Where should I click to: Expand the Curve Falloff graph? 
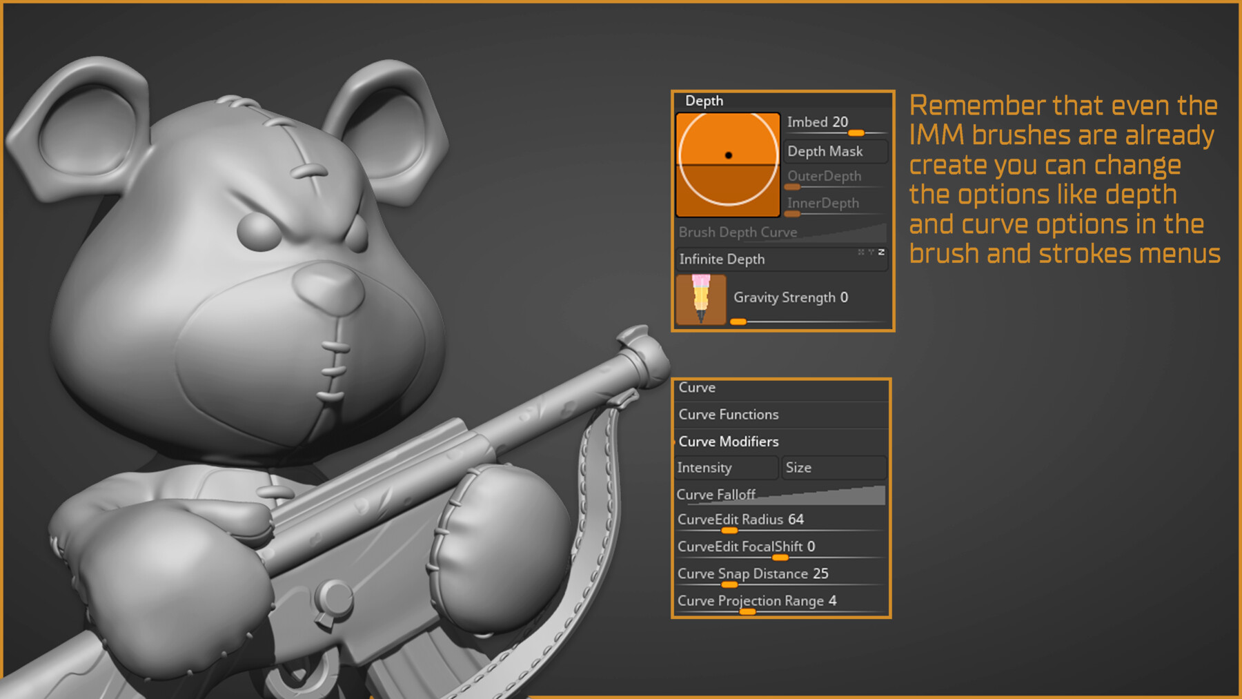780,495
